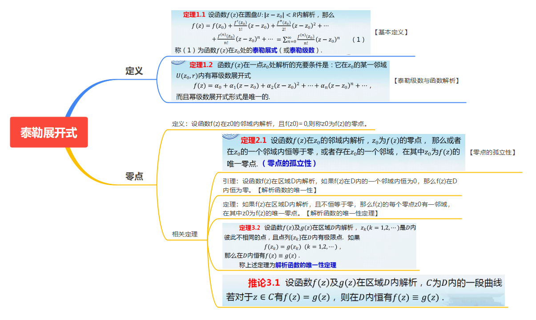Image resolution: width=536 pixels, height=320 pixels.
Task: Select the 定义 branch node
Action: (x=134, y=71)
